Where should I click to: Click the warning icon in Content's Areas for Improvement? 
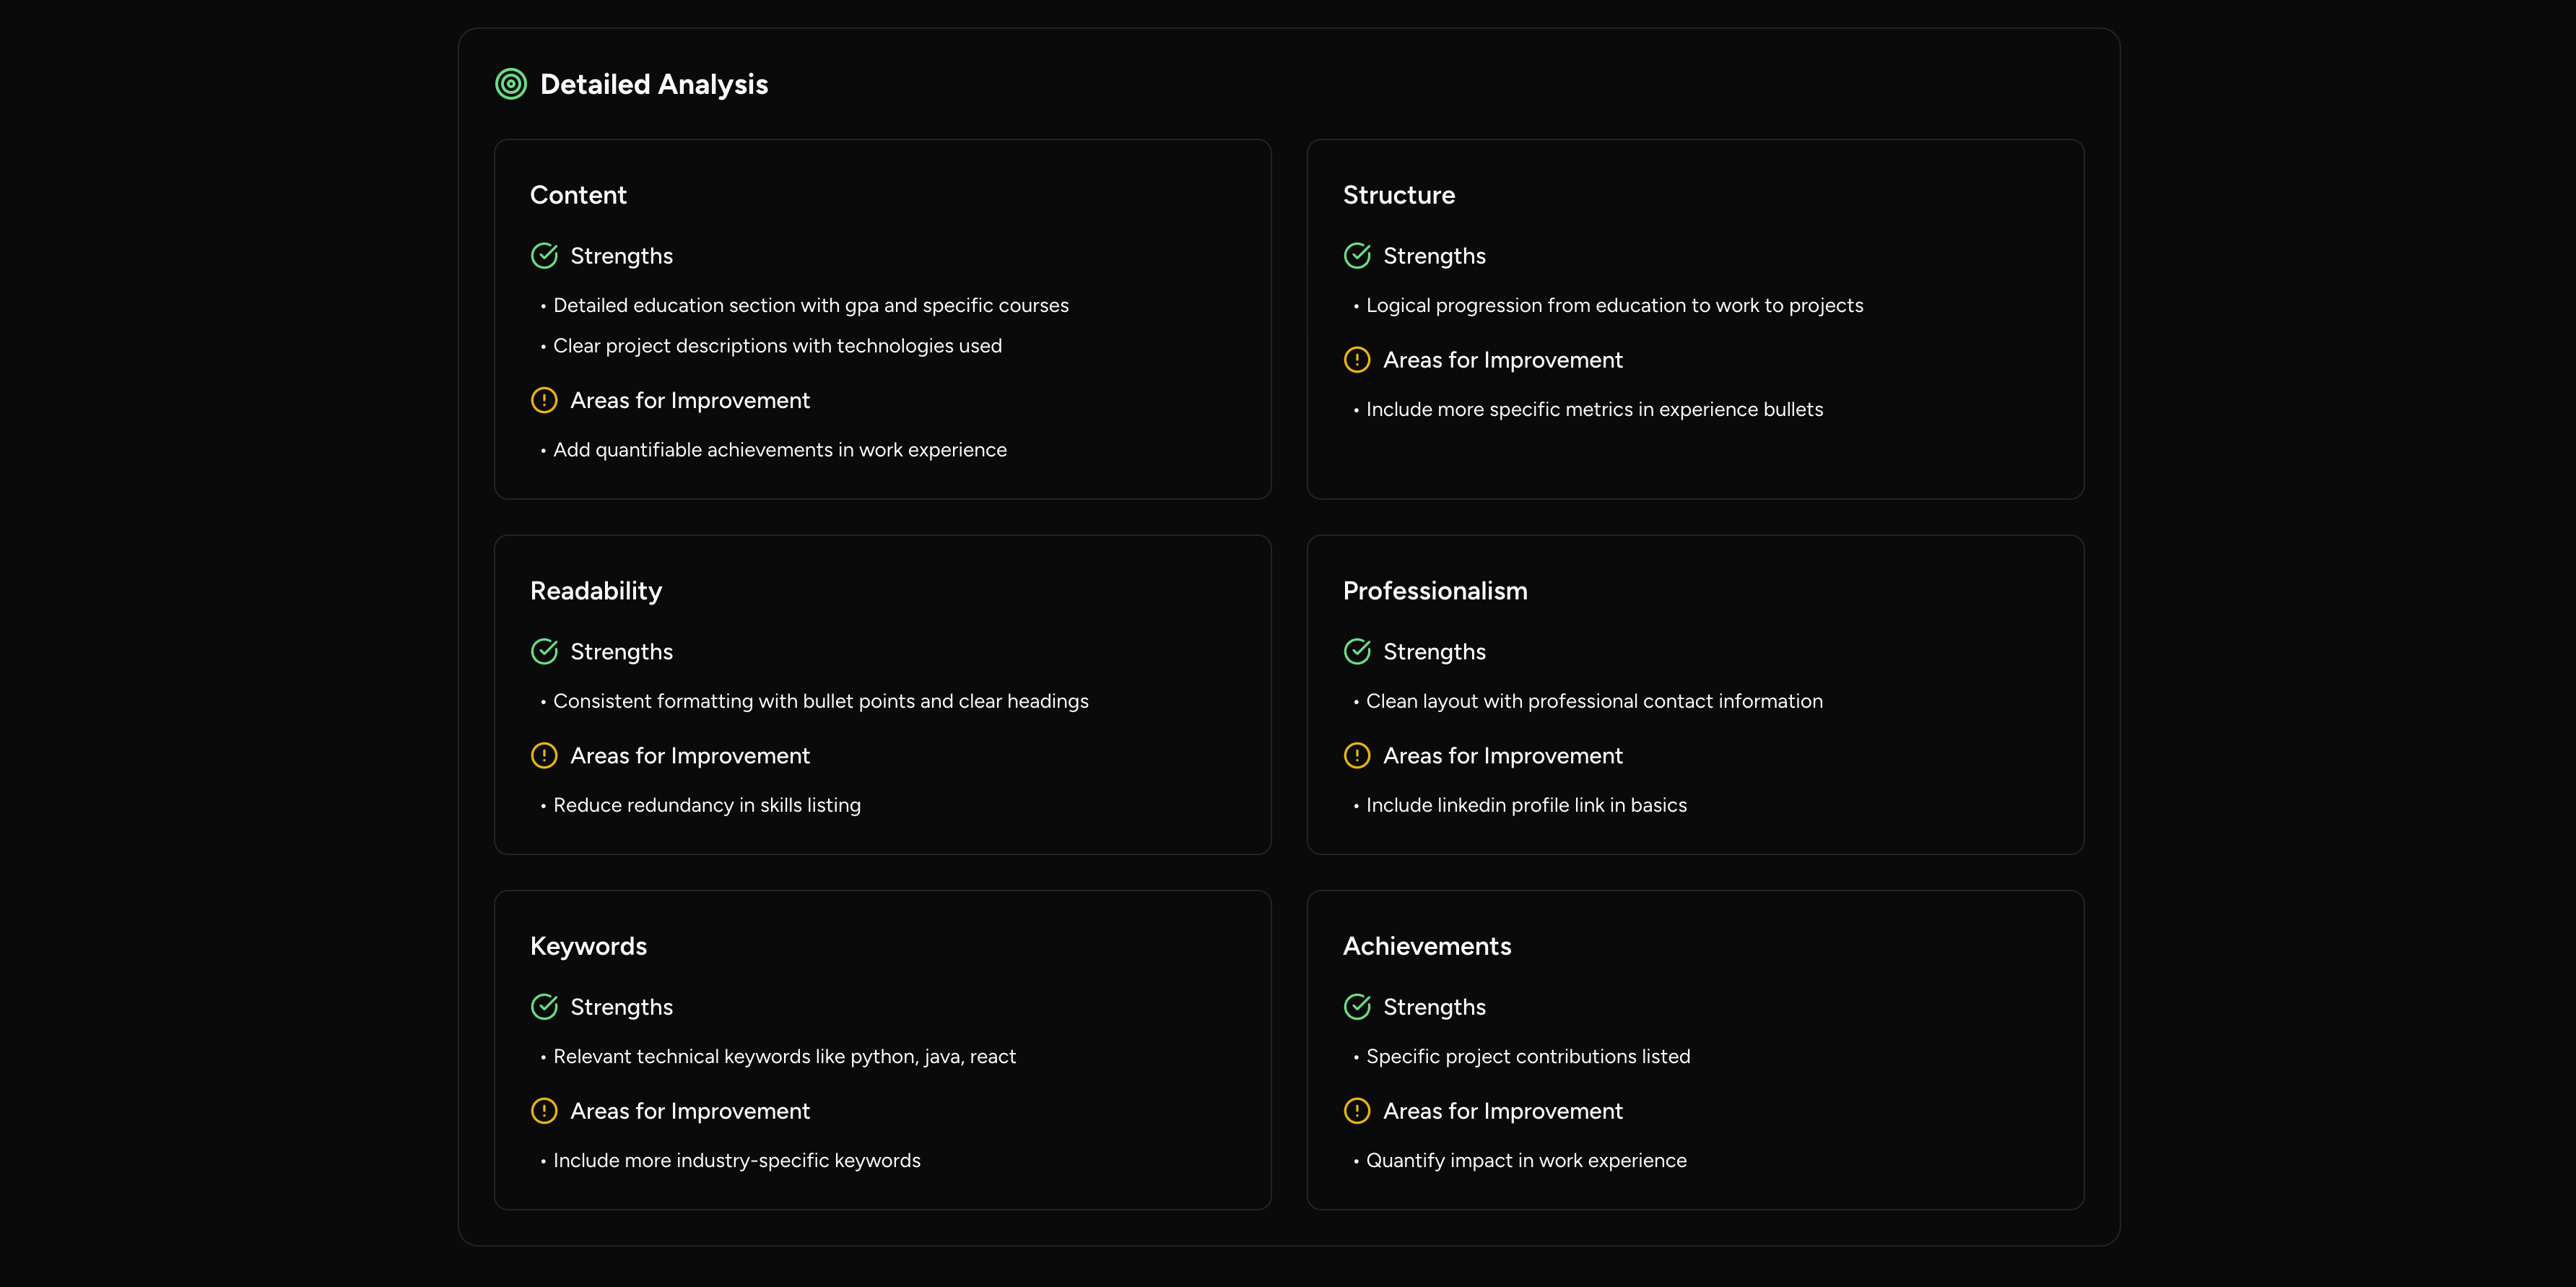[544, 400]
